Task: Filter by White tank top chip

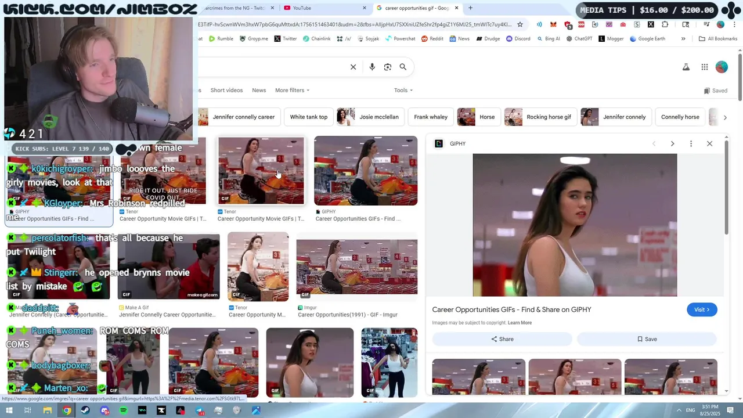Action: point(309,117)
